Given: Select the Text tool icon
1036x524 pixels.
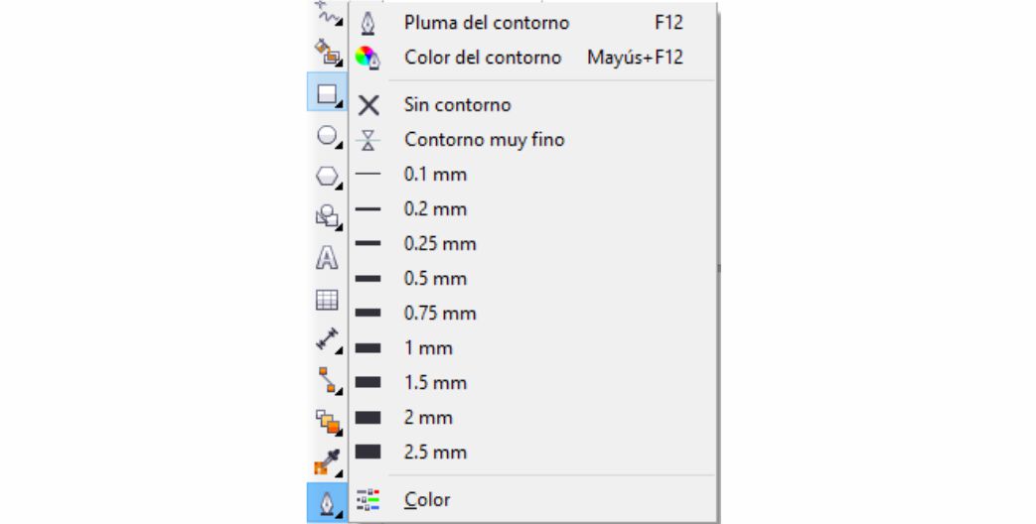Looking at the screenshot, I should 327,258.
